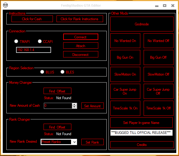Click the "Connection" group title
Viewport: 179px width, 156px height.
coord(17,31)
